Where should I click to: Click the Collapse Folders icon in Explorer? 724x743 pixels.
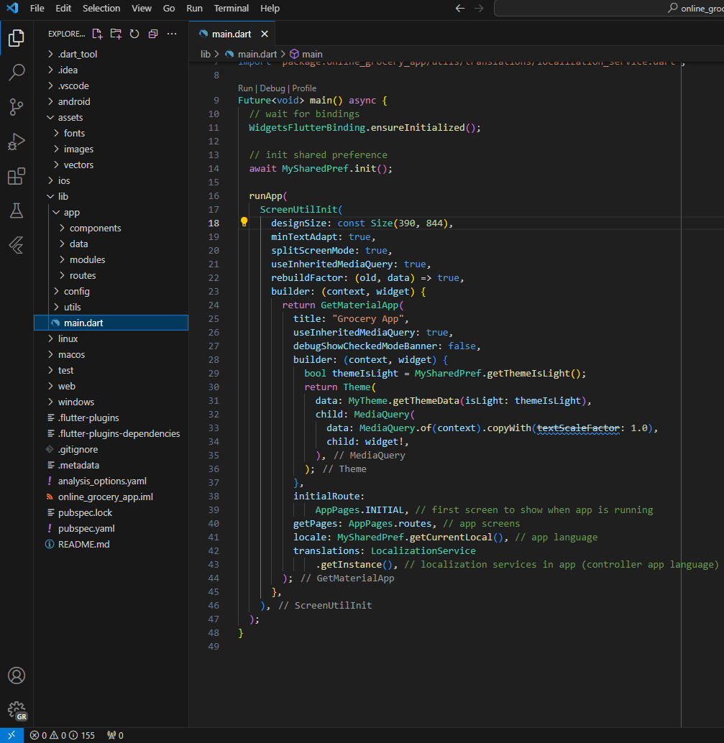tap(152, 34)
